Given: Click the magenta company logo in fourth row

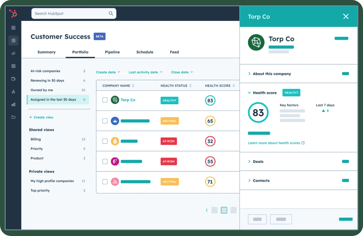Looking at the screenshot, I should [115, 161].
